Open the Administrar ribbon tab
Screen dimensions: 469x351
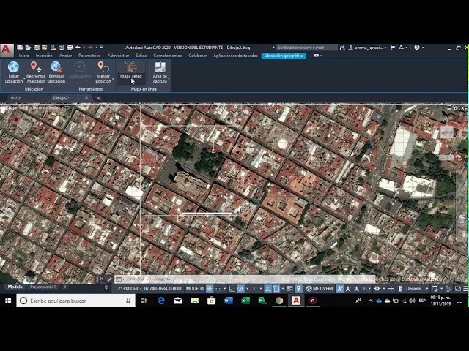[x=118, y=56]
